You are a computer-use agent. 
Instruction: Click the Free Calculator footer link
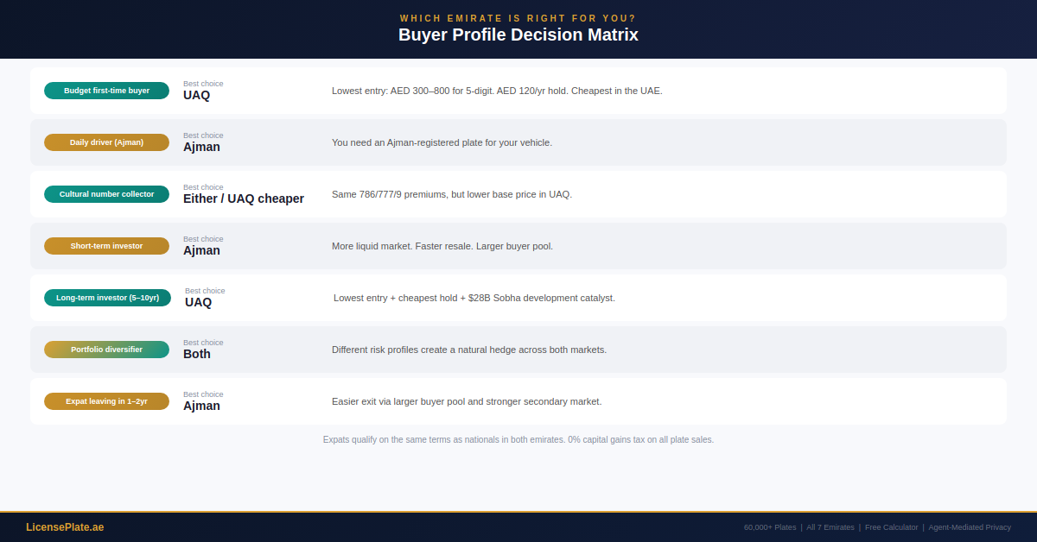click(x=891, y=527)
